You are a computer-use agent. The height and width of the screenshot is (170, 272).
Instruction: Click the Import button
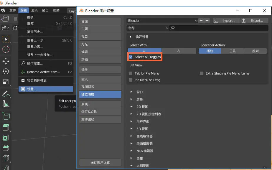click(x=226, y=21)
